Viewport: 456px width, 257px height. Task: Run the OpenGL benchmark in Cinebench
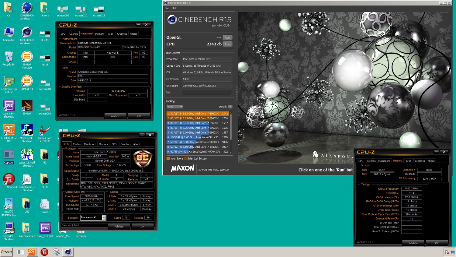pos(227,37)
